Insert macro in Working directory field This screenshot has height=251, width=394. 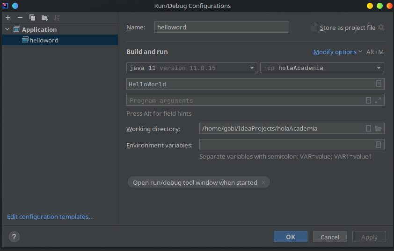(x=368, y=128)
